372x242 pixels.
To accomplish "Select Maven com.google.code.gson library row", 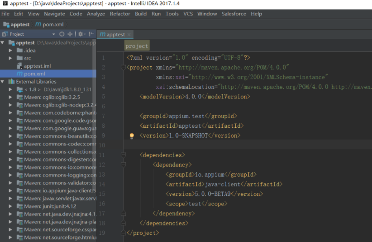I will pos(48,121).
